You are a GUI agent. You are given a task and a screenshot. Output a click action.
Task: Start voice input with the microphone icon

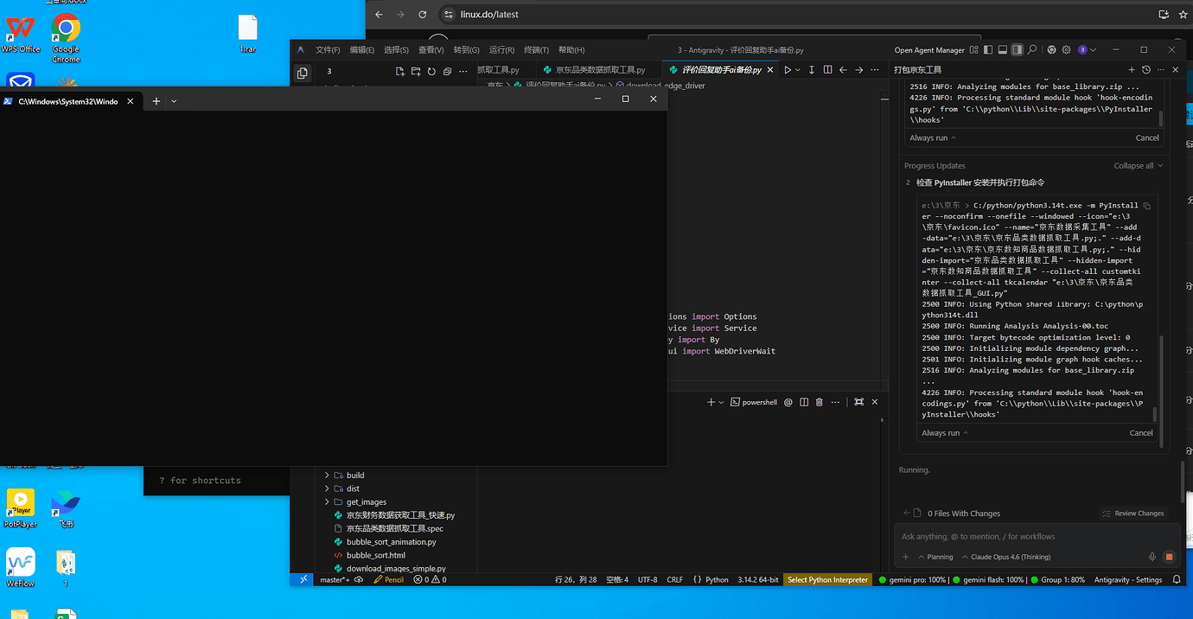pyautogui.click(x=1152, y=557)
